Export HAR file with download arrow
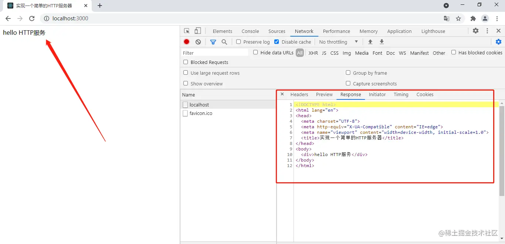Screen dimensions: 505x244 click(x=382, y=42)
